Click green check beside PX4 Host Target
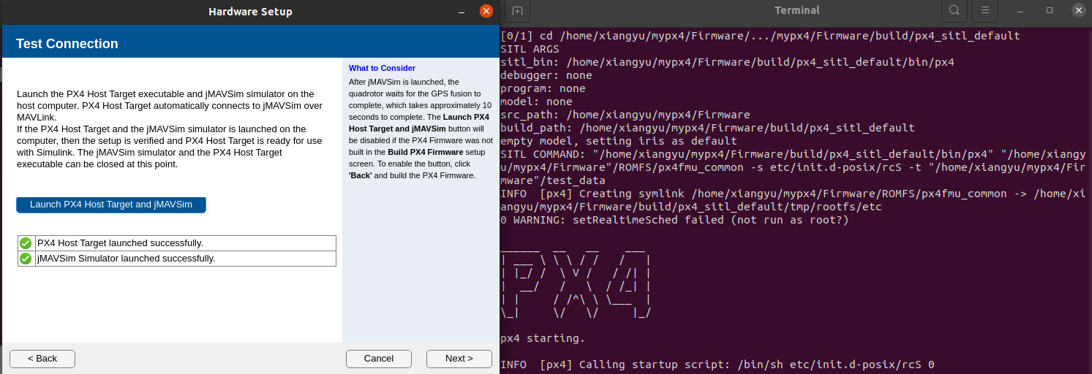Screen dimensions: 1092x374 (26, 243)
